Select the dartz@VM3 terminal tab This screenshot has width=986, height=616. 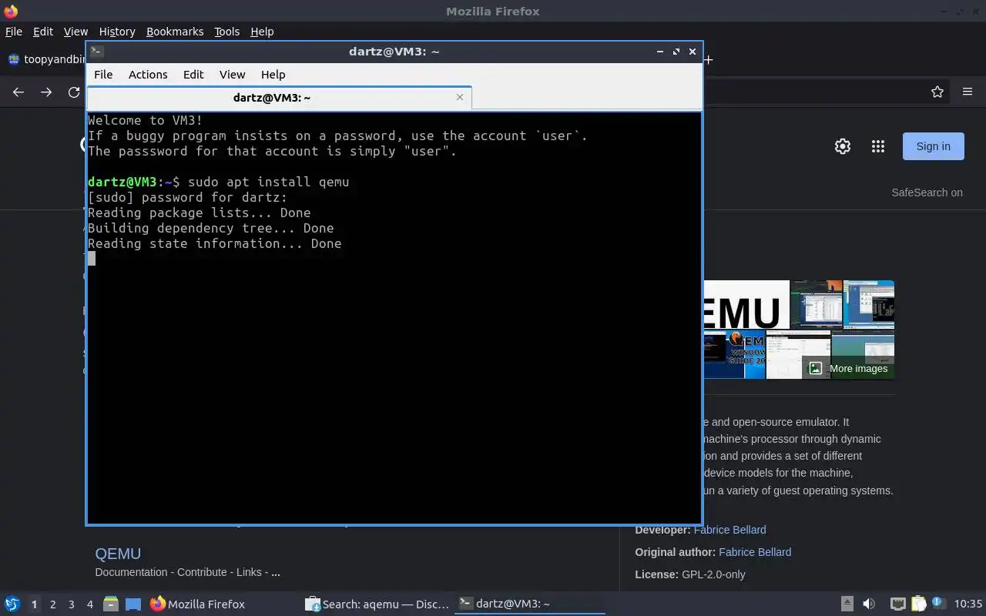click(x=279, y=98)
